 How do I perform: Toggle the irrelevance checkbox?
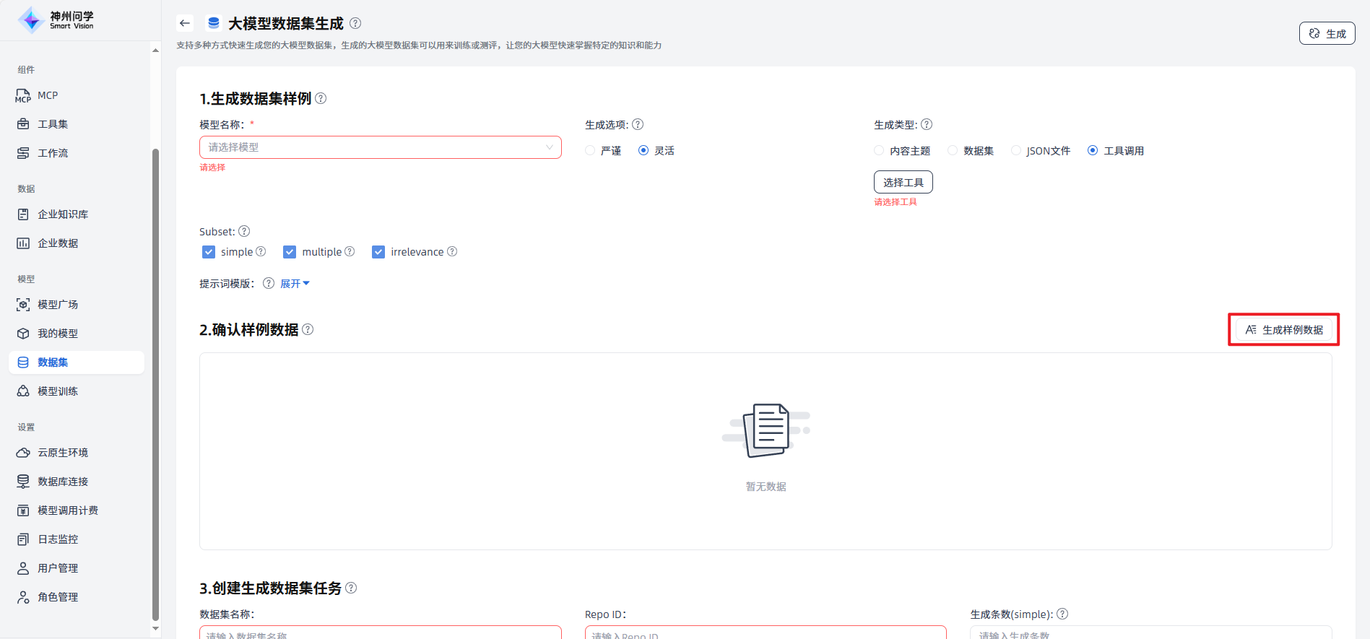tap(378, 252)
